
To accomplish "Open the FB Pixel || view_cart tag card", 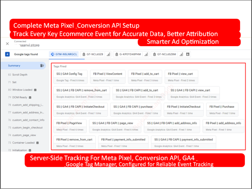I will point(181,77).
